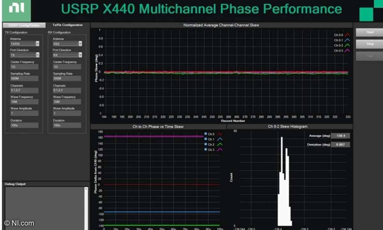Click the Debug Output label

pos(15,184)
